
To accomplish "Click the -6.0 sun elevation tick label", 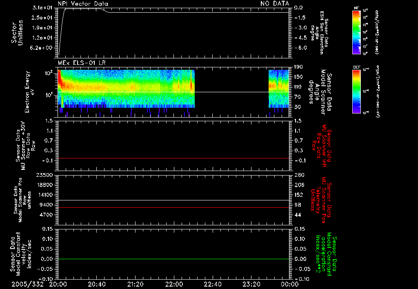I will (301, 48).
